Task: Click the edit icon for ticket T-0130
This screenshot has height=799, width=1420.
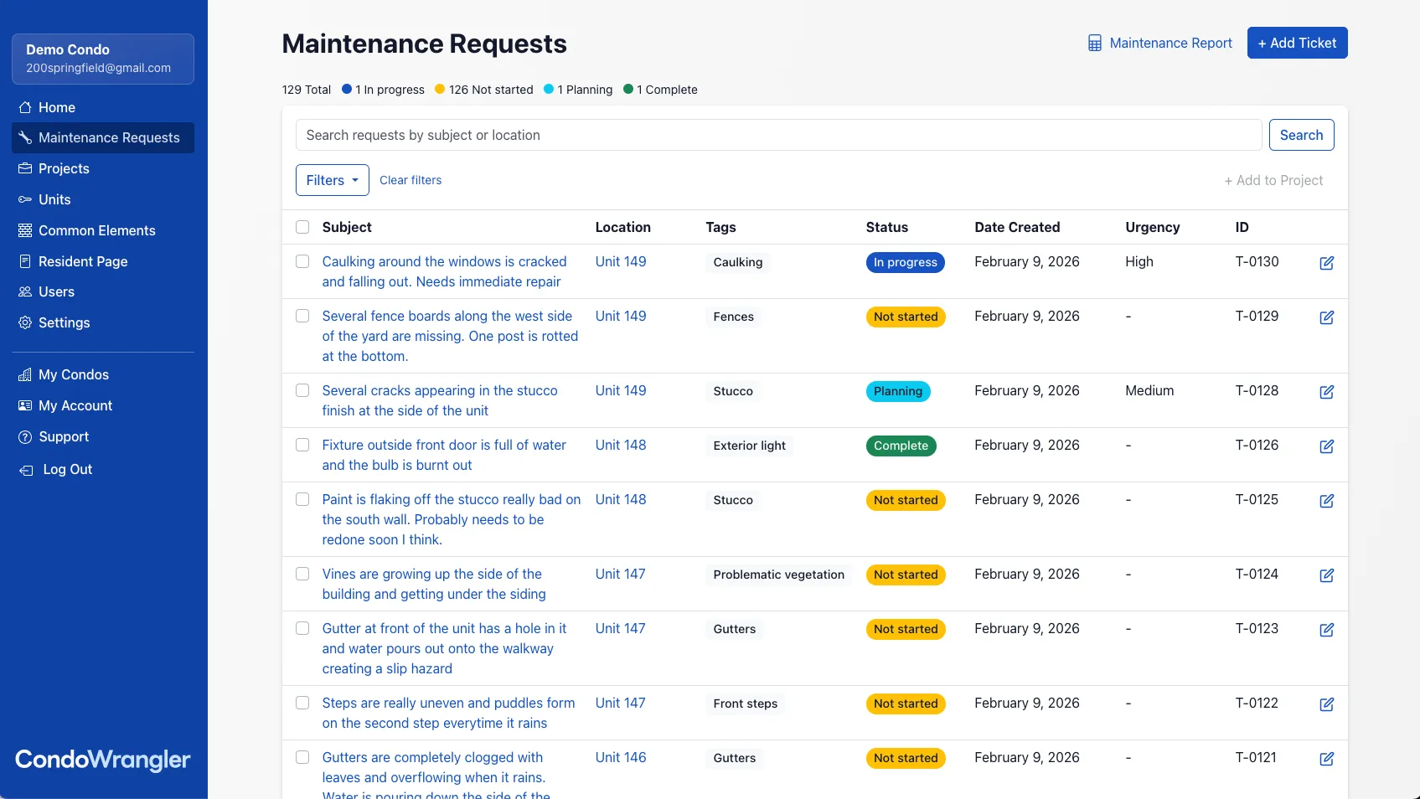Action: click(x=1326, y=263)
